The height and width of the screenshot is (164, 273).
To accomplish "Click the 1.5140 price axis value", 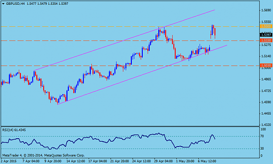I will point(266,56).
